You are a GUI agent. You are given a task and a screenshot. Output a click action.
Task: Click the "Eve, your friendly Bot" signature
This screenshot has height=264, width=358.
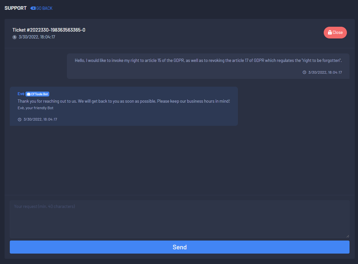pyautogui.click(x=35, y=108)
